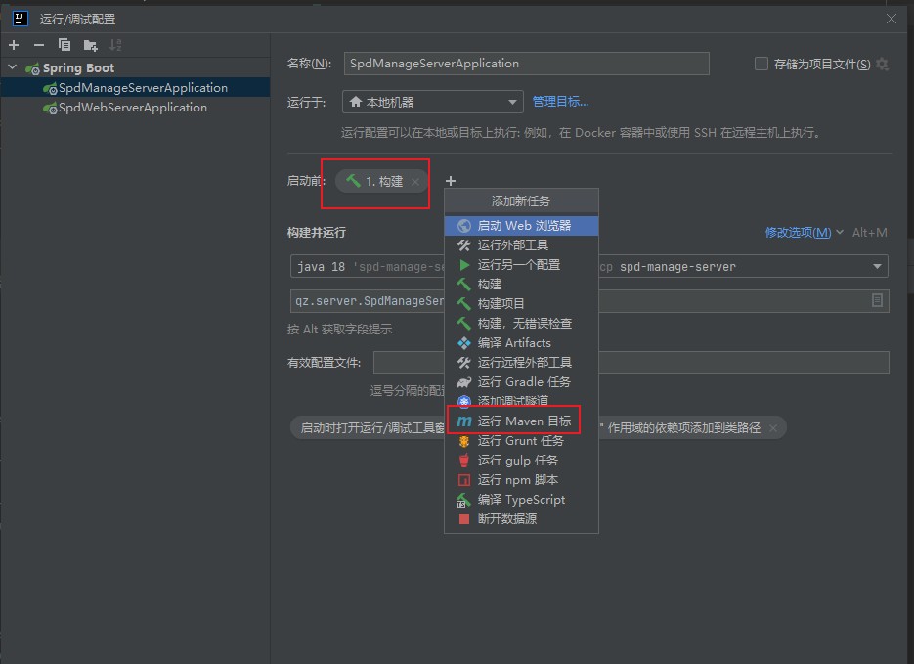The width and height of the screenshot is (914, 664).
Task: Choose 运行远程外部工具 menu entry
Action: 521,363
